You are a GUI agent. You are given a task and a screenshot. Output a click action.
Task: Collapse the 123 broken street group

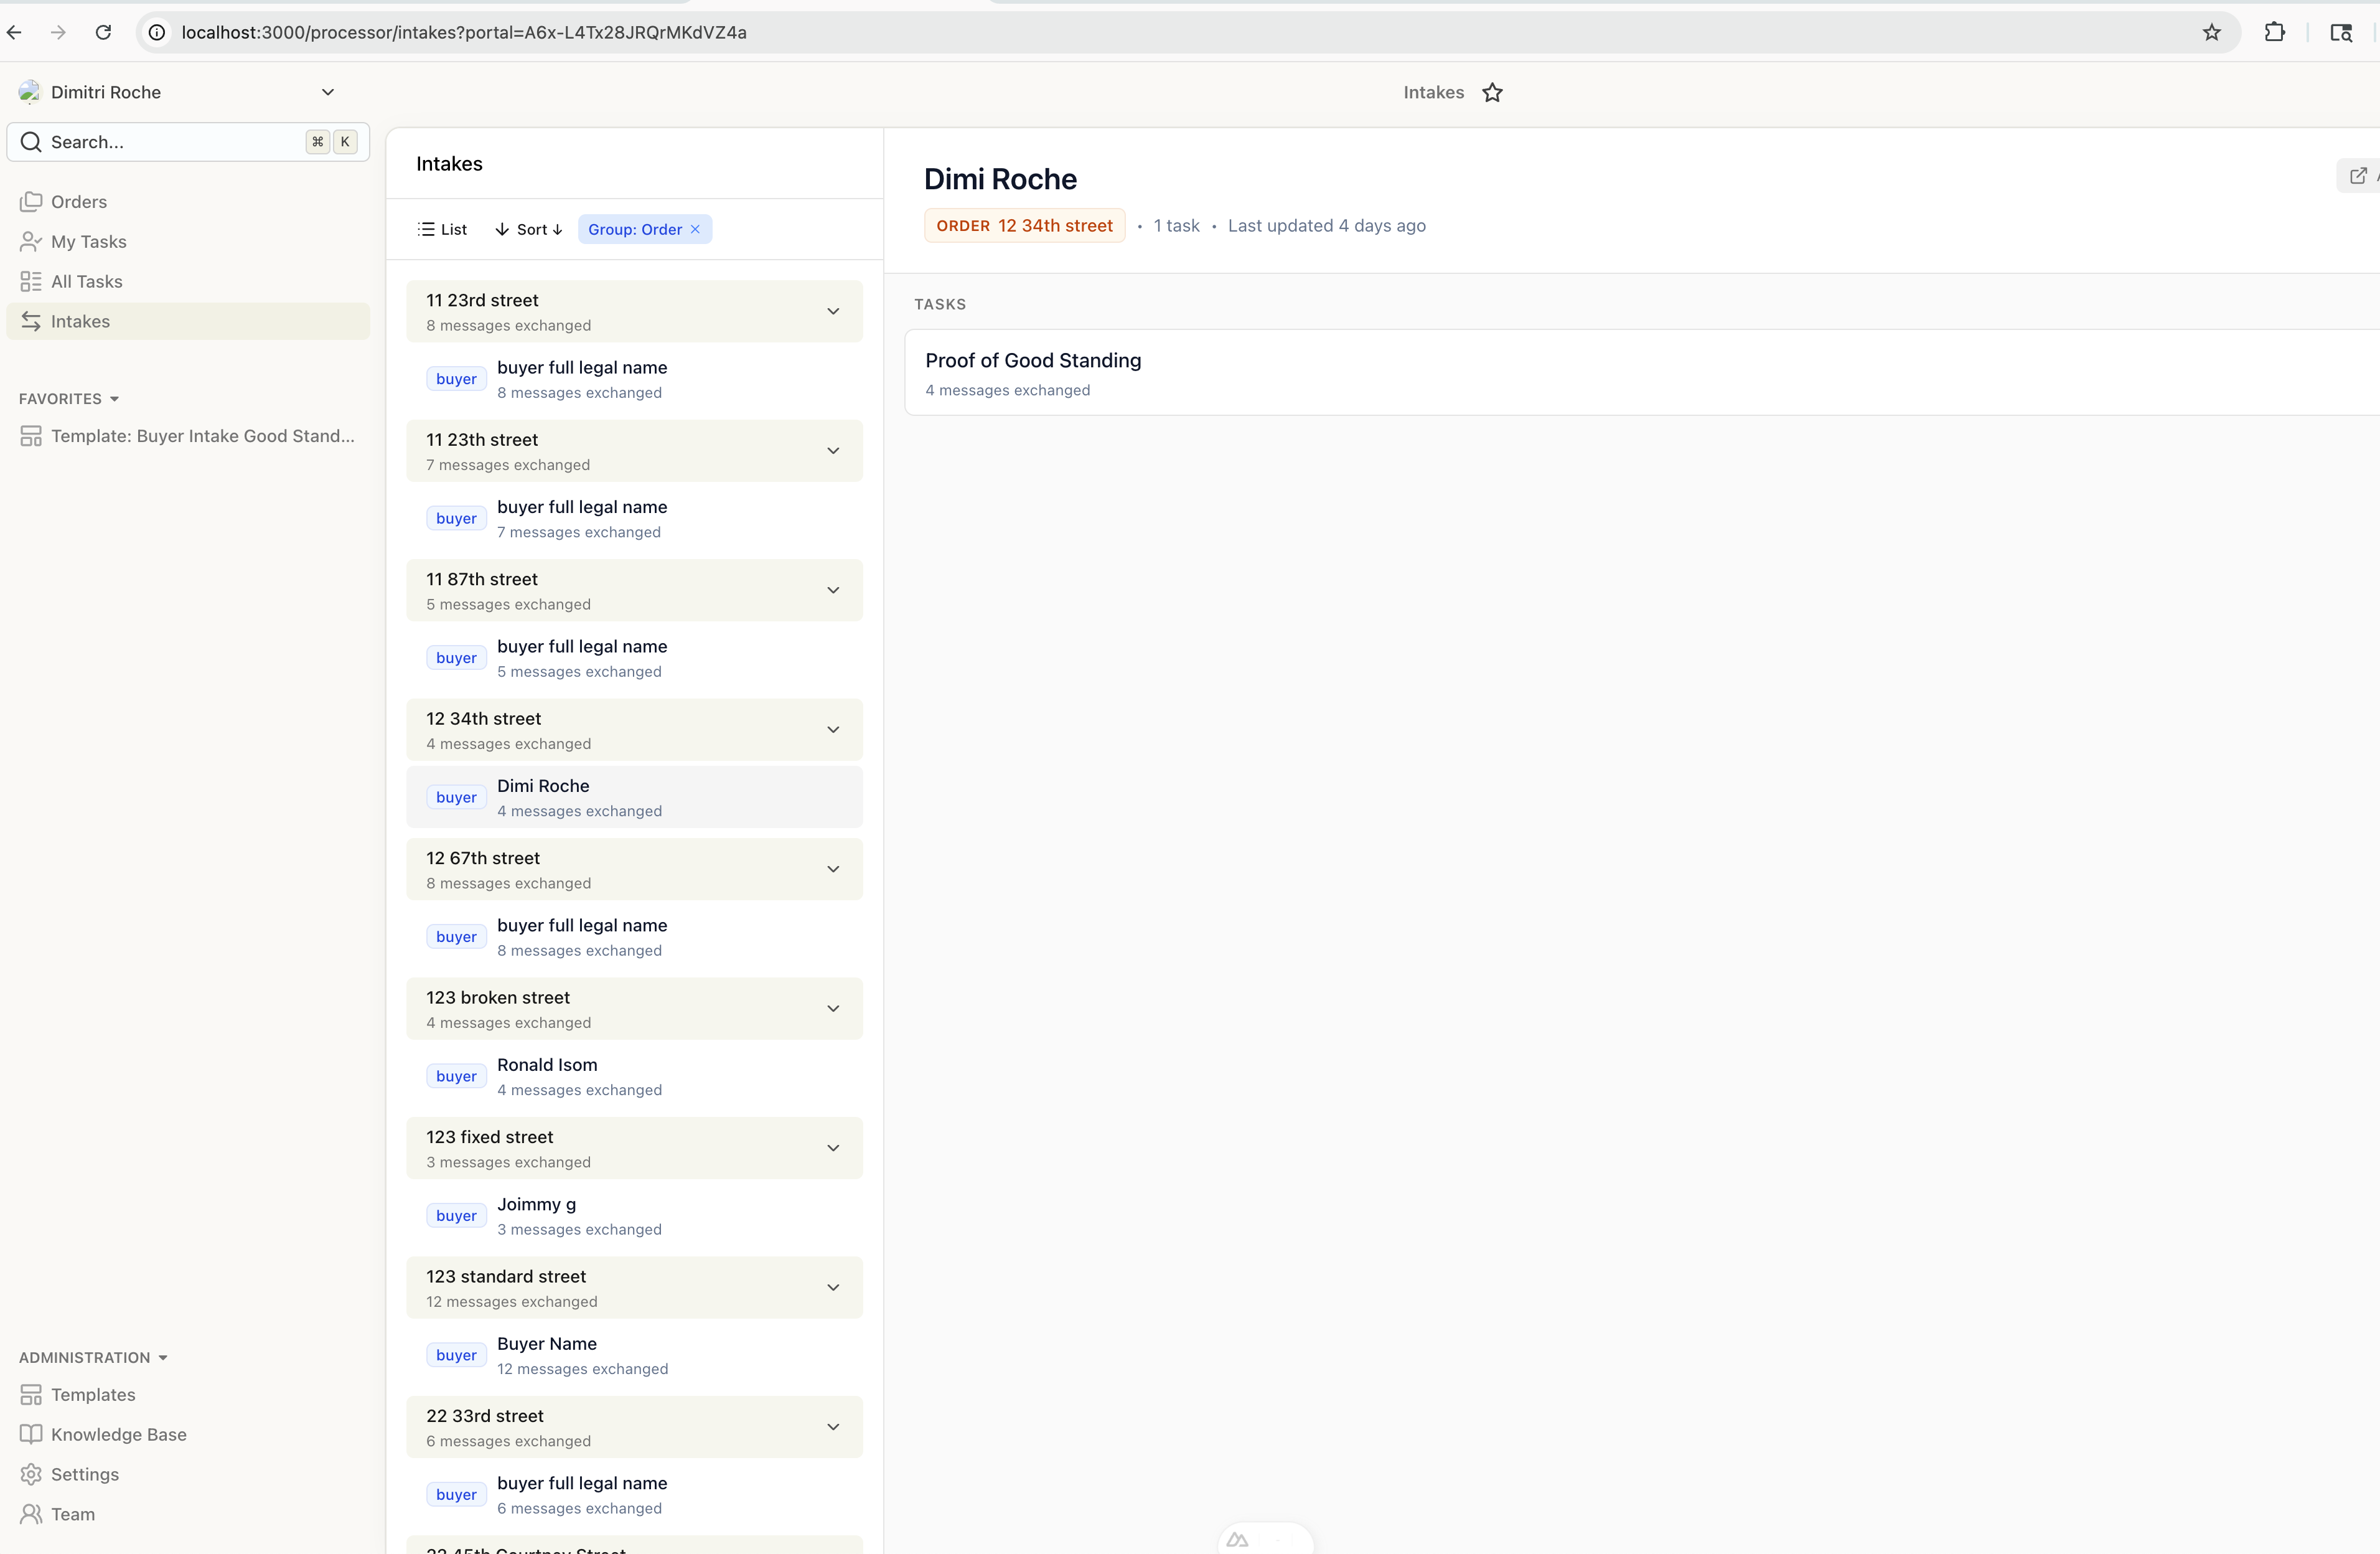(832, 1009)
